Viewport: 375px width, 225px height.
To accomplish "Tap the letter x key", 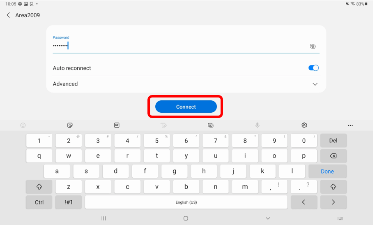I will (x=98, y=187).
